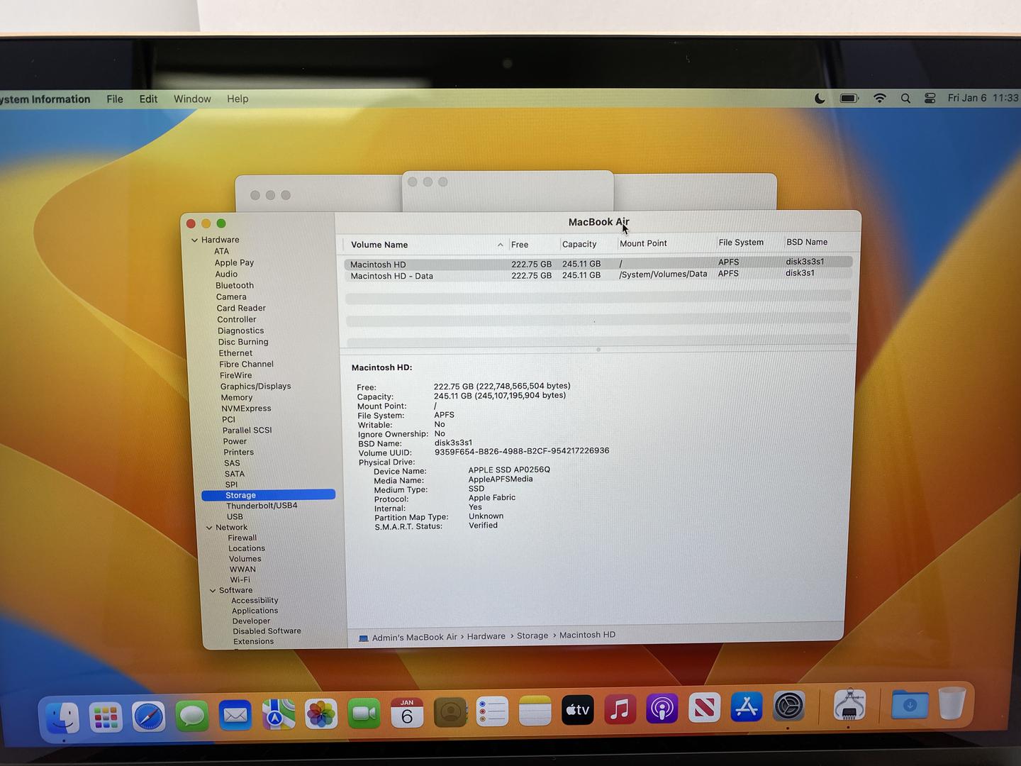
Task: Open Mail app in the Dock
Action: (x=235, y=715)
